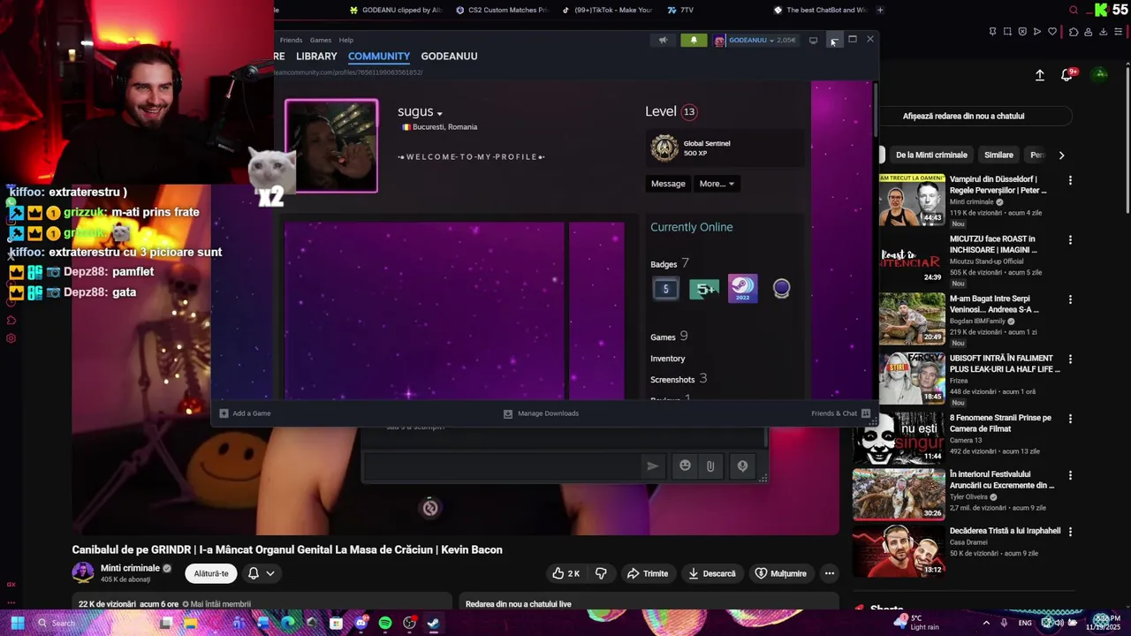Open the Steam Friends menu
The image size is (1131, 636).
[x=291, y=40]
